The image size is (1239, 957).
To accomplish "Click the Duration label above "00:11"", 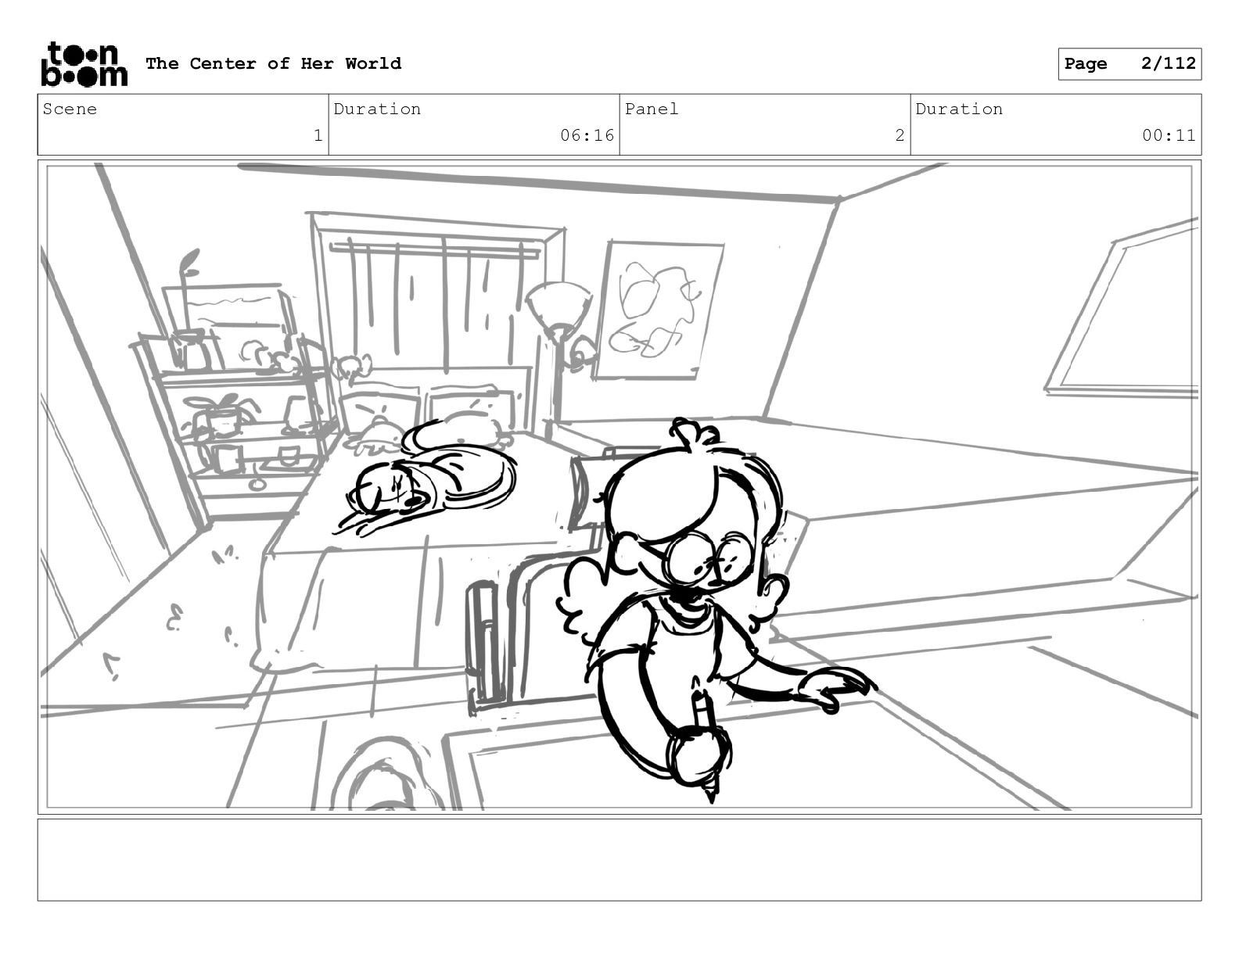I will click(x=959, y=109).
